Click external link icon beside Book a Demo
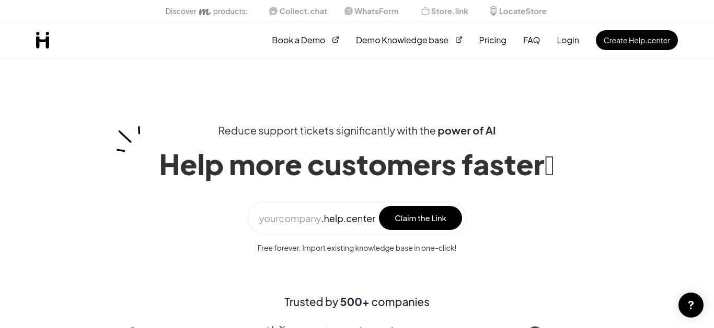Viewport: 714px width, 328px height. coord(336,40)
